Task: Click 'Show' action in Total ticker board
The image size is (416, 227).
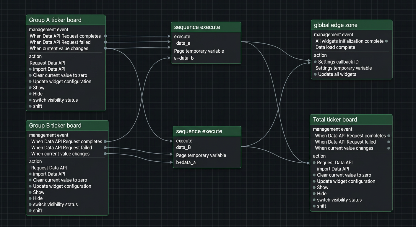Action: click(323, 187)
